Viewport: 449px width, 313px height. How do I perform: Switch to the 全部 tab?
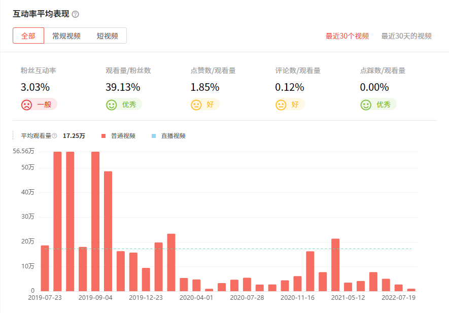[x=28, y=36]
